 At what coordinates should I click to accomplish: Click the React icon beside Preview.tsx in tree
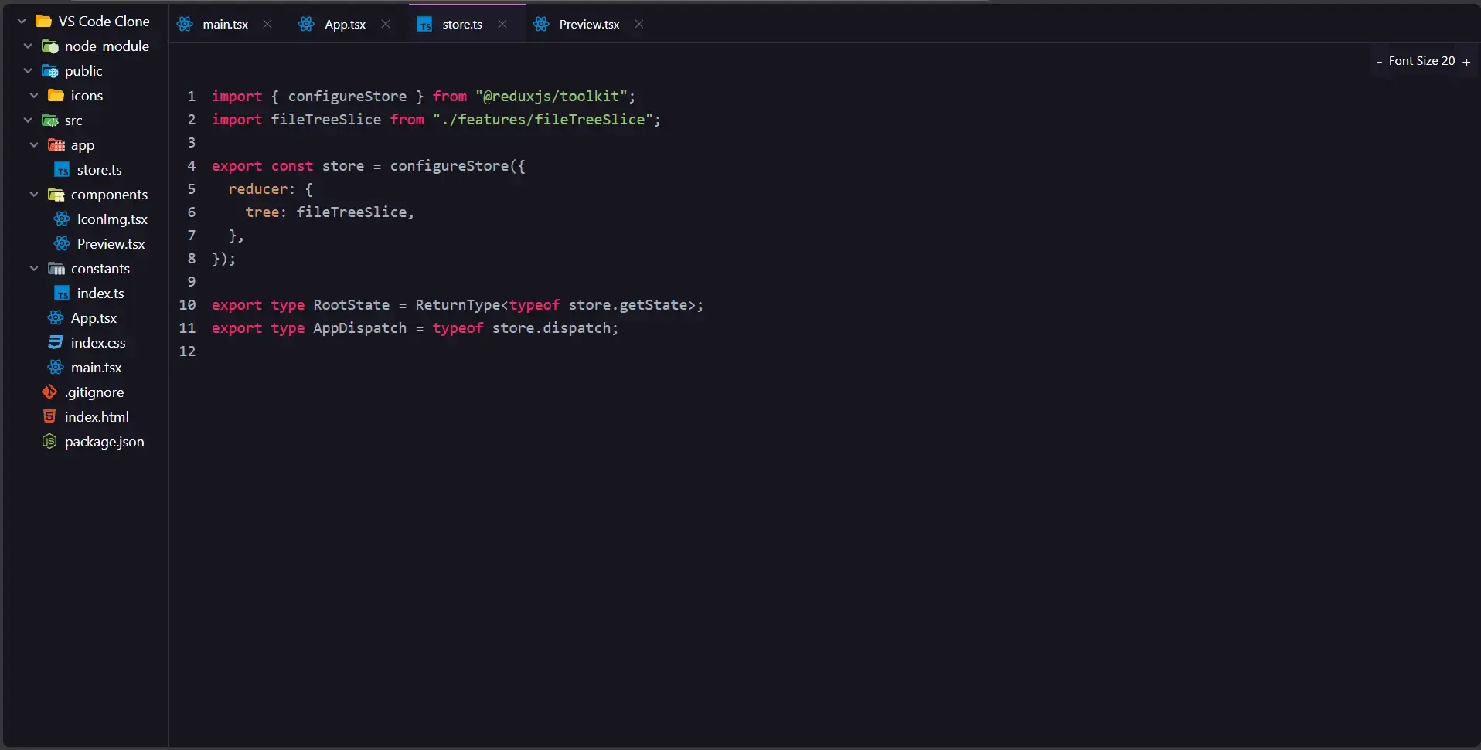pyautogui.click(x=62, y=244)
